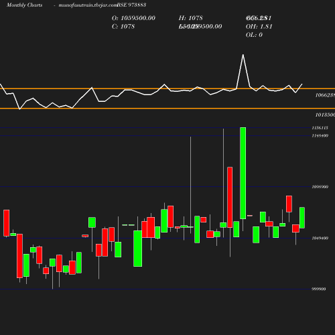Click the 'BSE 973883' symbol label
The image size is (335, 335).
131,5
